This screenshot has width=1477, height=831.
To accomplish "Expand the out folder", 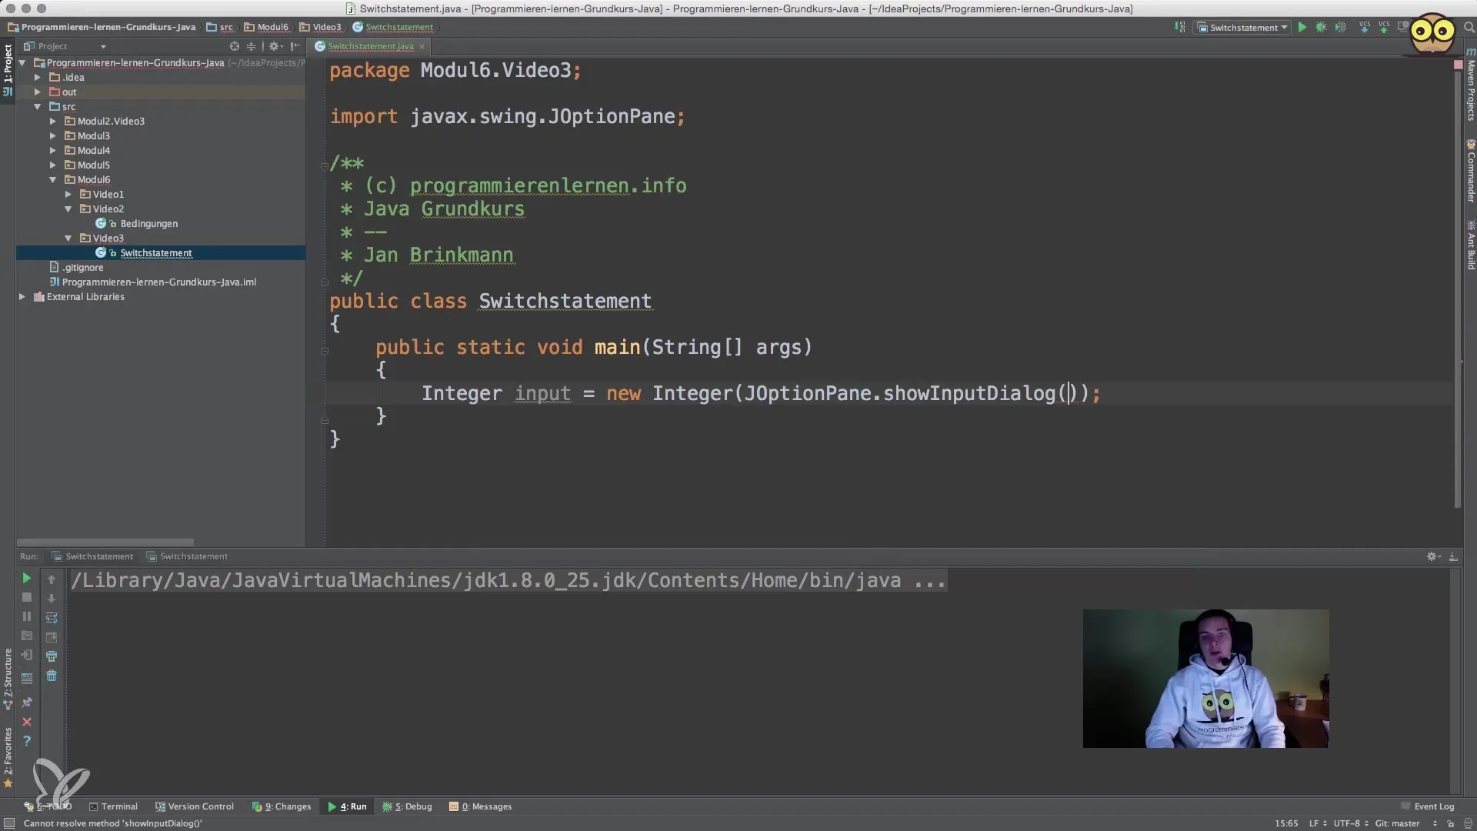I will coord(37,92).
